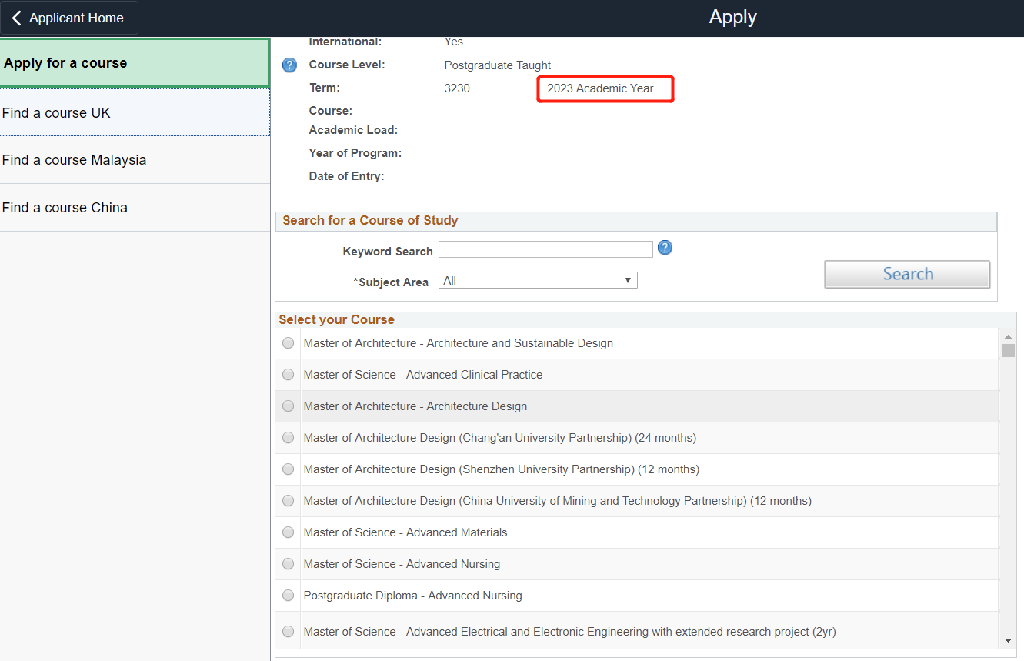Open the Apply for a course tab

pos(135,63)
